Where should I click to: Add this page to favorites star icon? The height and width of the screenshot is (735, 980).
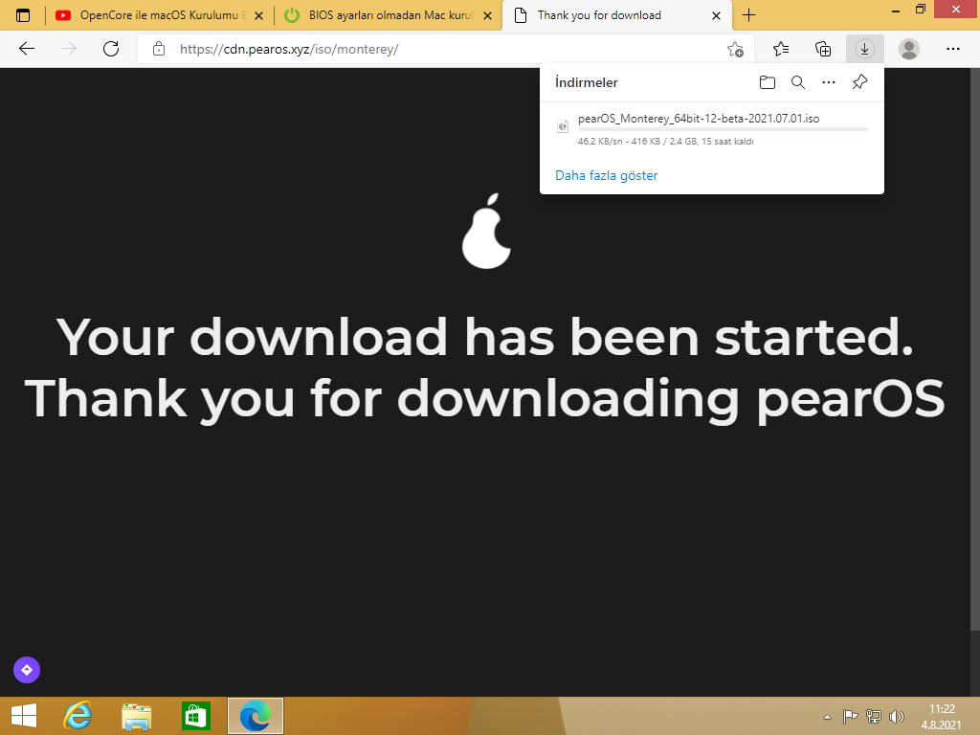736,50
